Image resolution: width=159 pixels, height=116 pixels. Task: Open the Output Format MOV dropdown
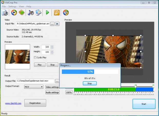pos(34,87)
